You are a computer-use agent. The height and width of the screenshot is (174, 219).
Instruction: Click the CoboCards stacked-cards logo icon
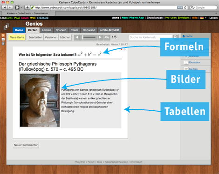(x=7, y=27)
